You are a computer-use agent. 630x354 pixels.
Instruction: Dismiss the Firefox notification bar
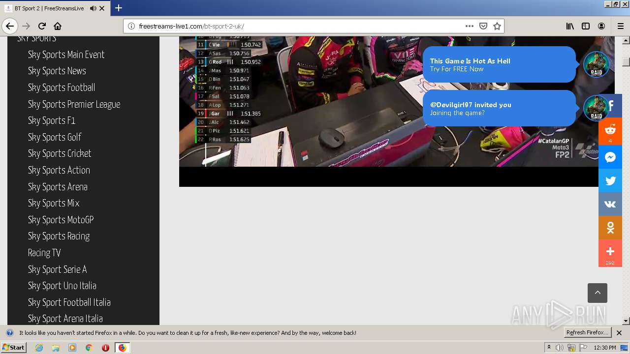[x=619, y=333]
